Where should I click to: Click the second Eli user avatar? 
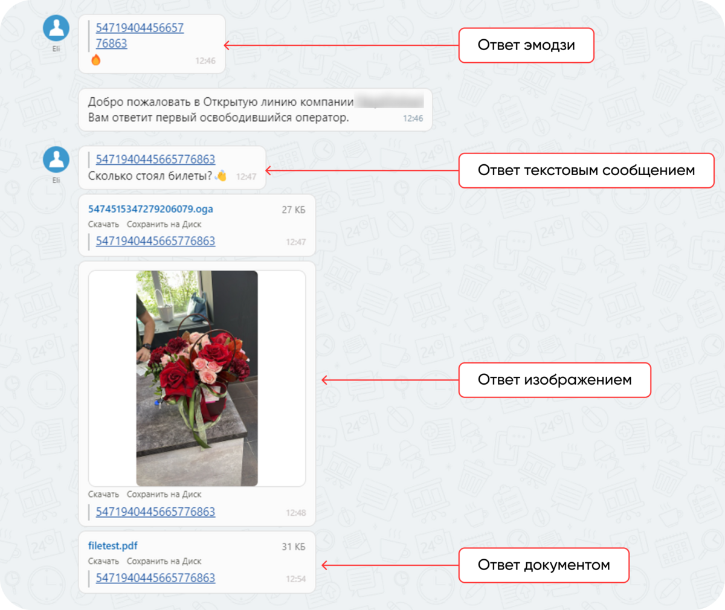pyautogui.click(x=56, y=159)
